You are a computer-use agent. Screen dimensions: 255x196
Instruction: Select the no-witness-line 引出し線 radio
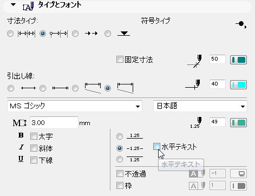click(11, 88)
